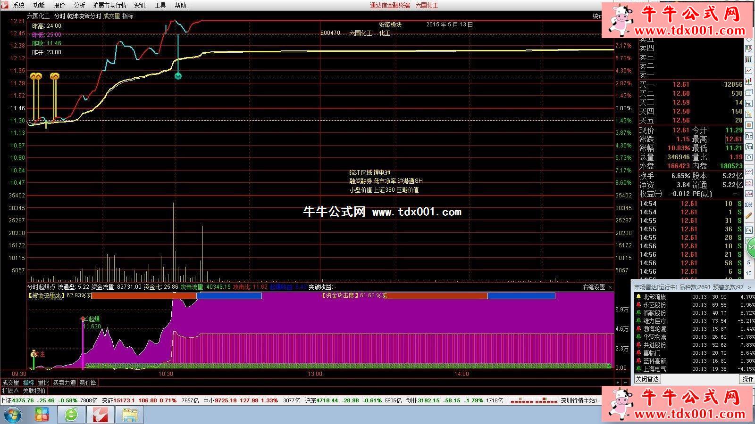
Task: Click the plus button to add sub-chart
Action: (618, 382)
